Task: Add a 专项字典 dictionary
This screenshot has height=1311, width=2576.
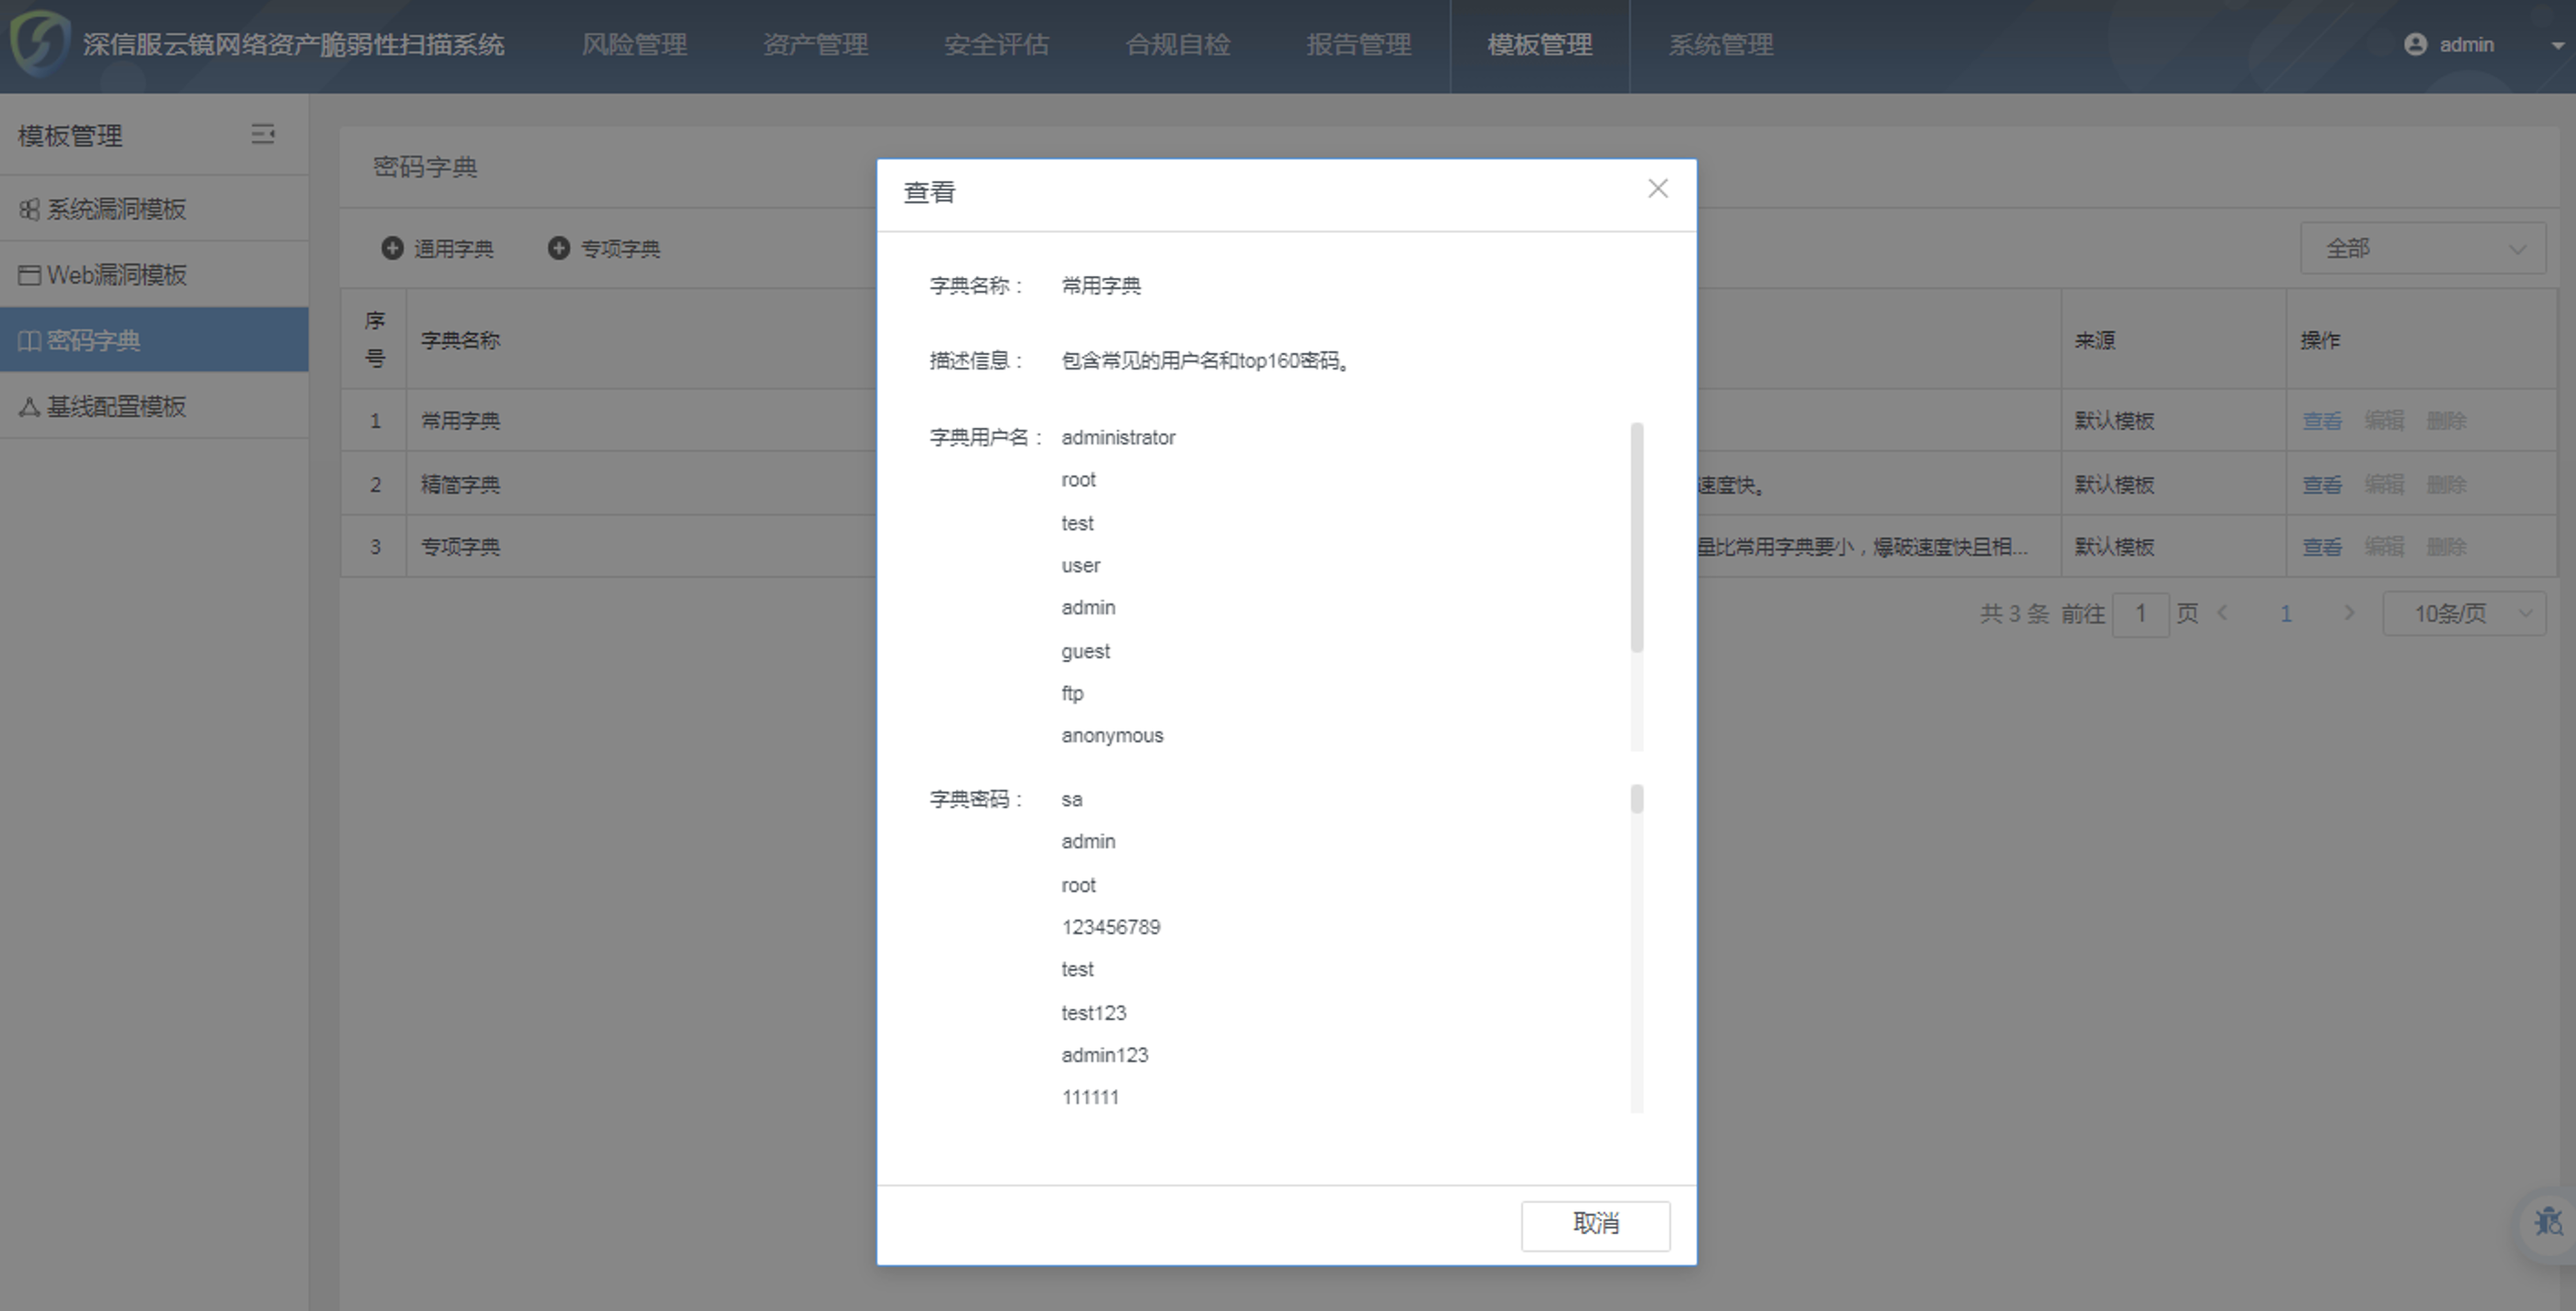Action: click(x=604, y=248)
